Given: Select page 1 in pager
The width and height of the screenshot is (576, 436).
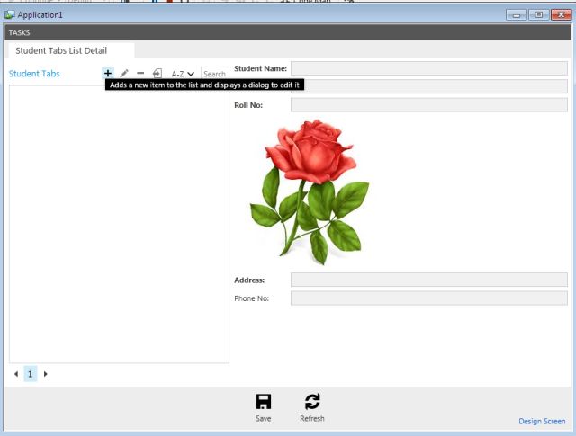Looking at the screenshot, I should click(x=31, y=374).
